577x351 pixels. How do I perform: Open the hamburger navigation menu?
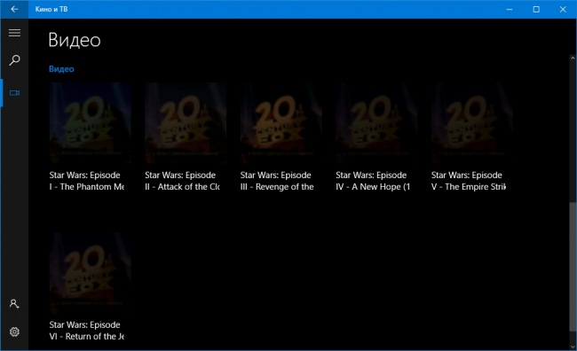click(x=14, y=33)
